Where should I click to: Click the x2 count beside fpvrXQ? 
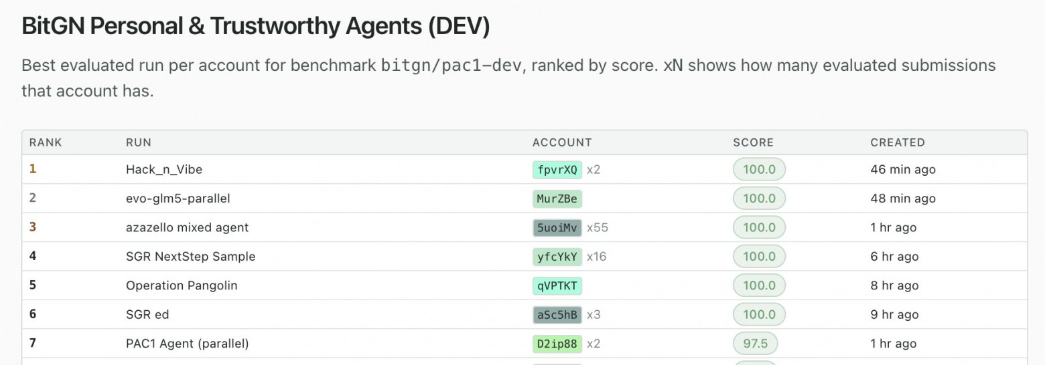click(594, 170)
